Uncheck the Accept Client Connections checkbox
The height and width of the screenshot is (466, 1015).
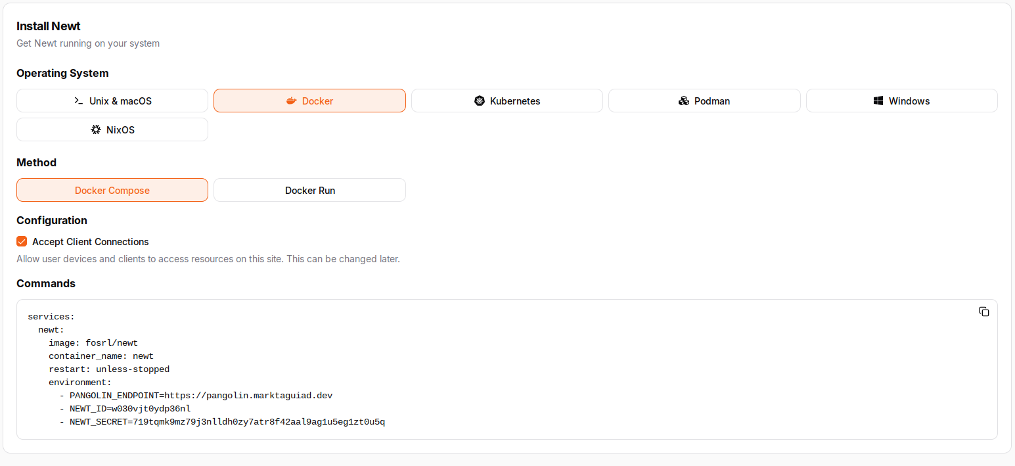[22, 242]
